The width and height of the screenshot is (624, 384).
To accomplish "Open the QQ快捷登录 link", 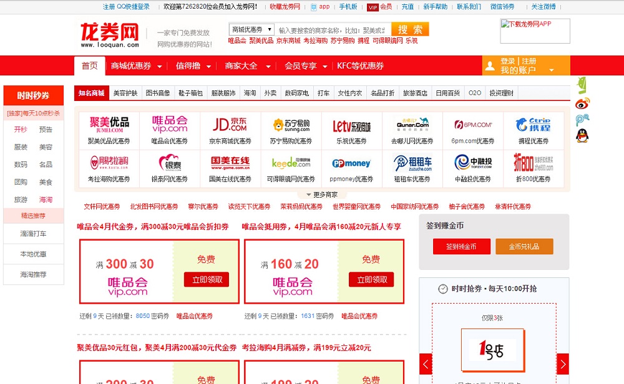I will click(x=134, y=7).
